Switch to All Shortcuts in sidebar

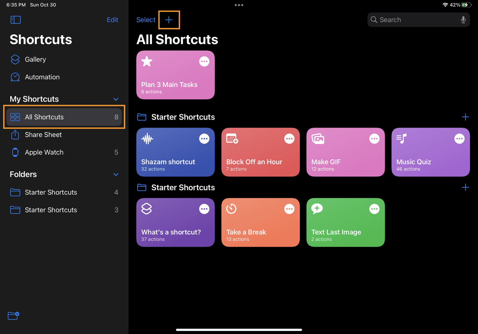44,117
